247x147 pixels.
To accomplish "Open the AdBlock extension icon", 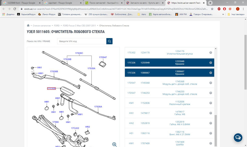I will pyautogui.click(x=219, y=9).
